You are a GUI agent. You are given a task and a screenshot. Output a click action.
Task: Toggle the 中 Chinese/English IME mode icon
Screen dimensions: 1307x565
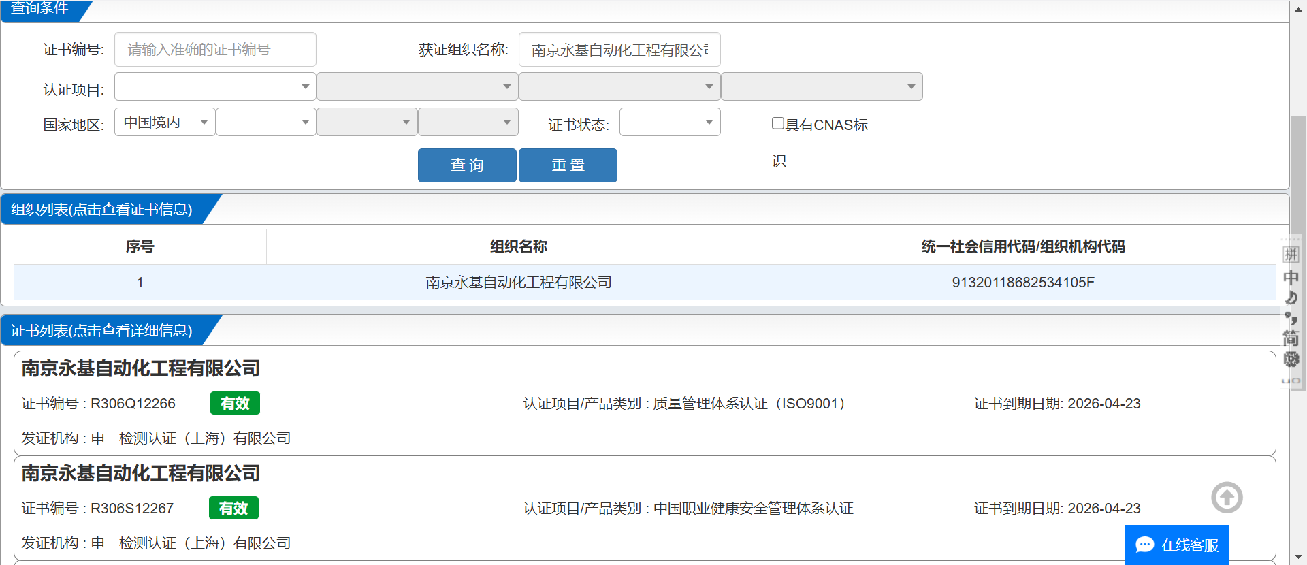tap(1291, 277)
